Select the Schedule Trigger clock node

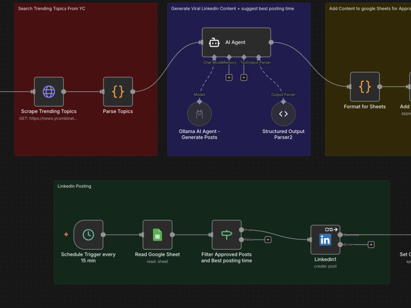coord(88,234)
